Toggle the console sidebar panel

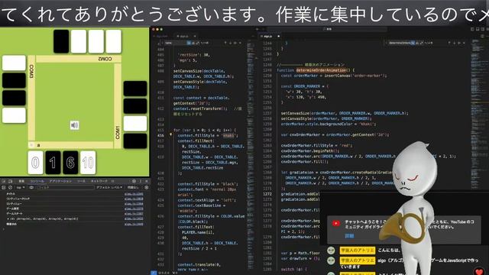[4, 187]
